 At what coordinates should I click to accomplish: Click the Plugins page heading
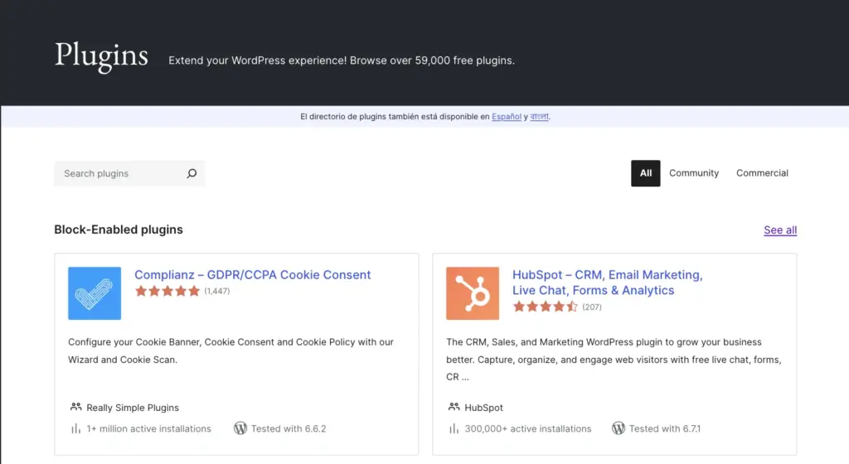pyautogui.click(x=101, y=56)
